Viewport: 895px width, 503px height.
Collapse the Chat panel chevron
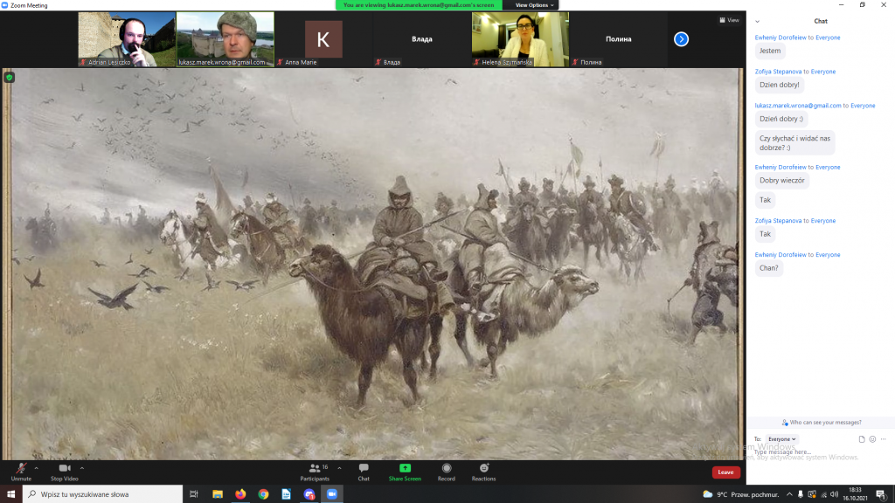pyautogui.click(x=757, y=21)
